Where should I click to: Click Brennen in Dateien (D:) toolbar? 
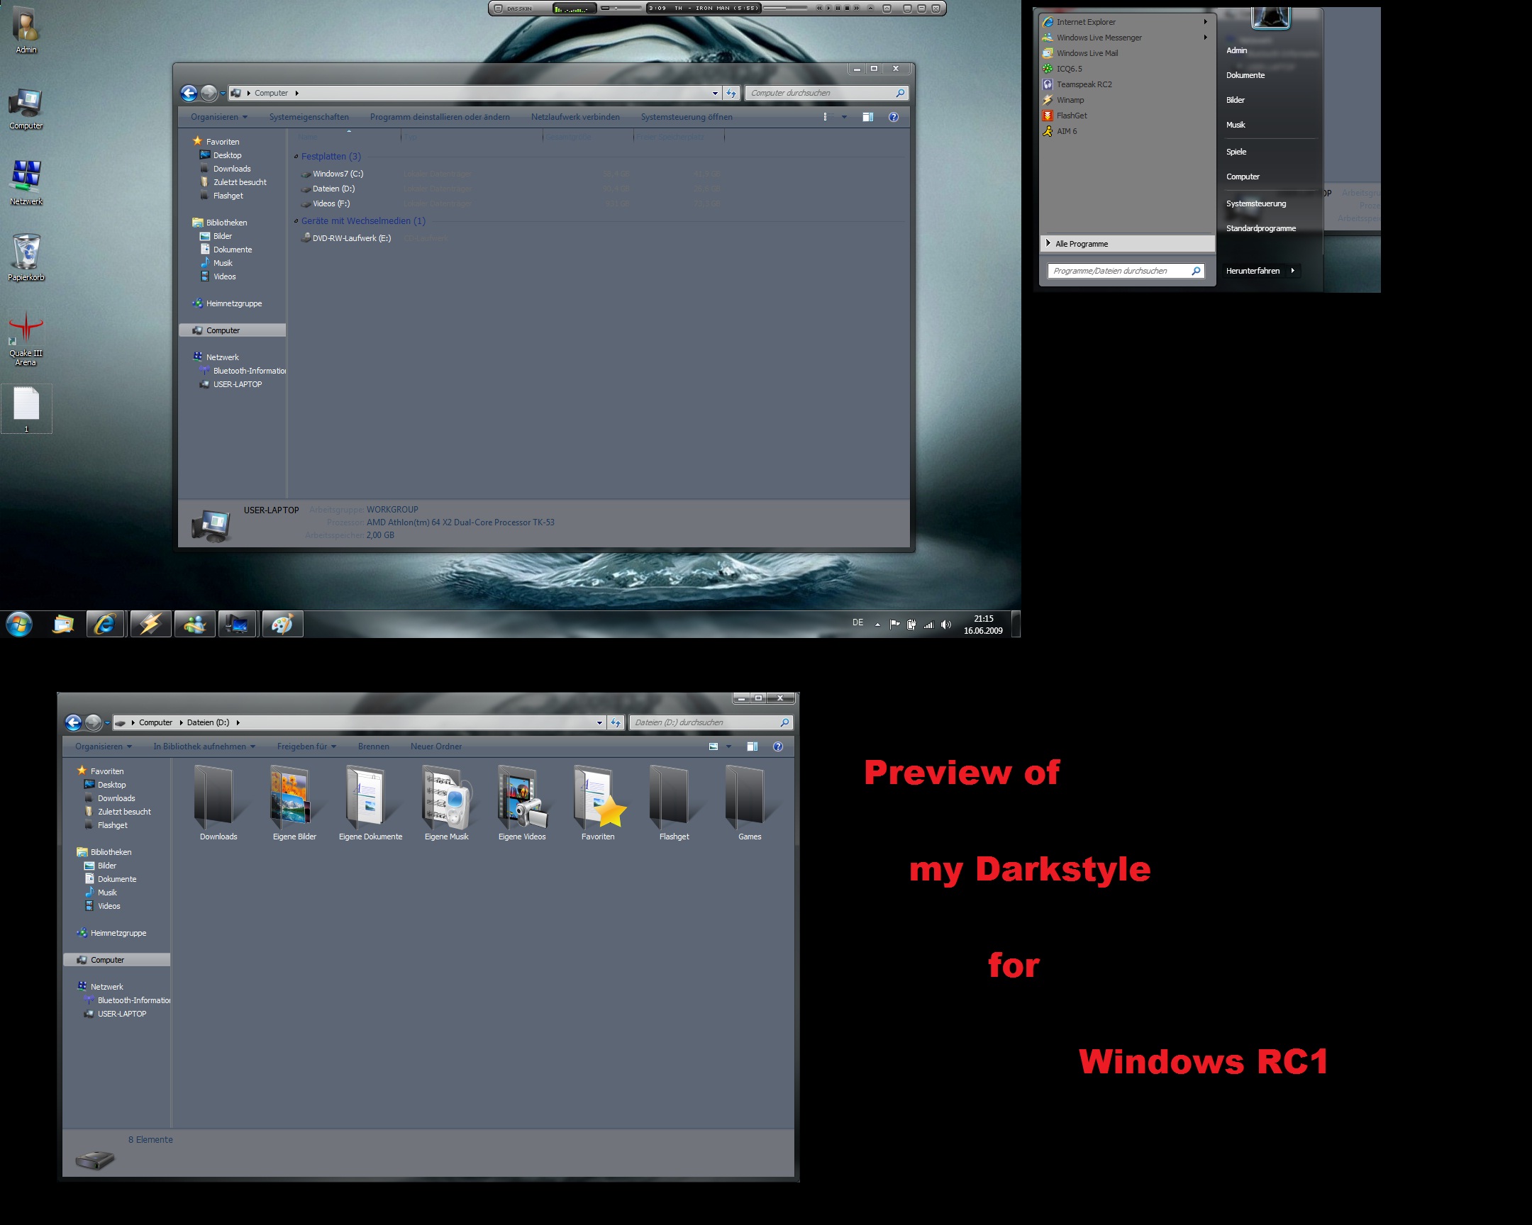pyautogui.click(x=373, y=746)
